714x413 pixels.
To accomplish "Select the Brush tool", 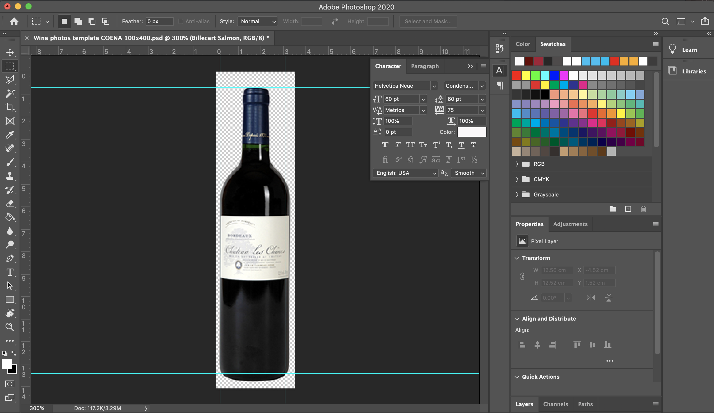I will pos(10,162).
